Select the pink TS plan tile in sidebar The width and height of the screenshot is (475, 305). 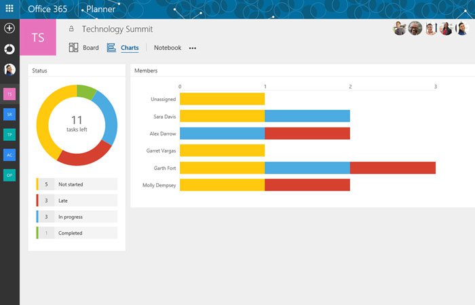pyautogui.click(x=9, y=94)
